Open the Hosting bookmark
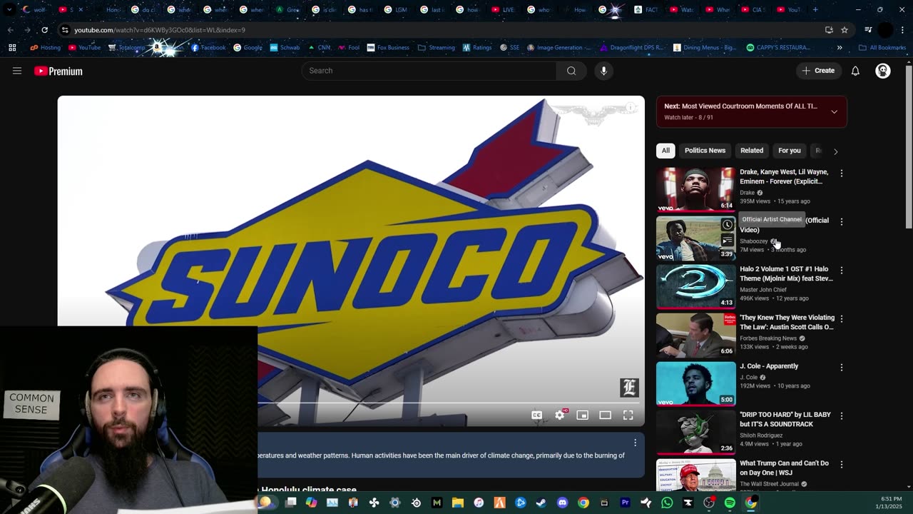The width and height of the screenshot is (913, 514). pos(45,48)
